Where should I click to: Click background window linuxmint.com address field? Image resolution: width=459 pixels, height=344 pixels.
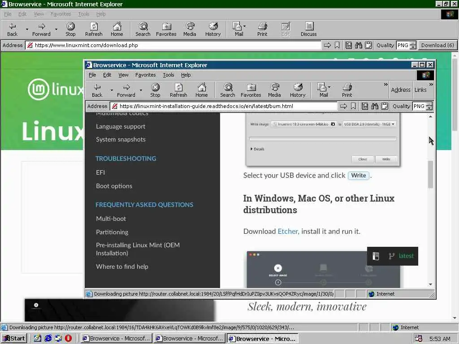click(x=174, y=45)
